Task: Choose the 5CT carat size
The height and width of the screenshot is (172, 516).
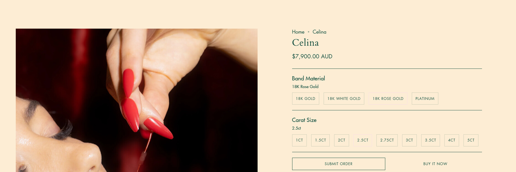Action: pos(471,140)
